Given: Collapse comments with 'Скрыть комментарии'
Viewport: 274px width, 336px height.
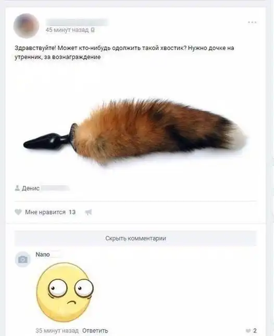Looking at the screenshot, I should coord(135,238).
